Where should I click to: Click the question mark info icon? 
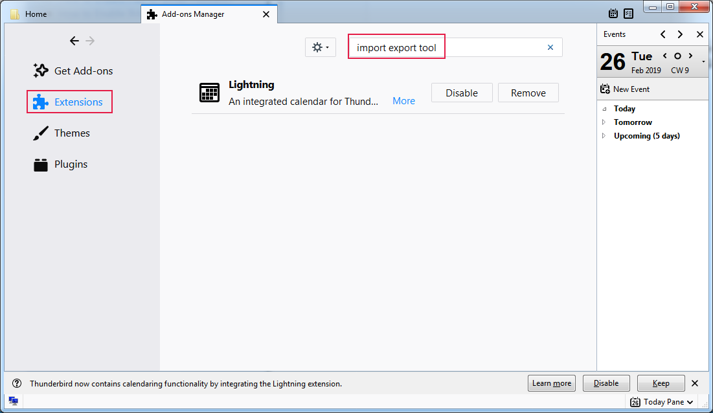(17, 383)
